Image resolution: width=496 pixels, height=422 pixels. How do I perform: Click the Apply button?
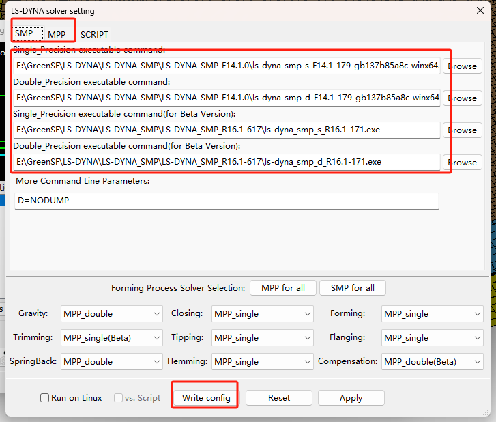pos(351,397)
